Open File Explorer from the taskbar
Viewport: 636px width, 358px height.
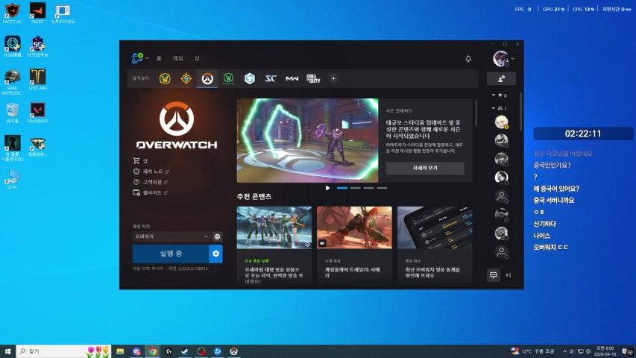point(120,351)
